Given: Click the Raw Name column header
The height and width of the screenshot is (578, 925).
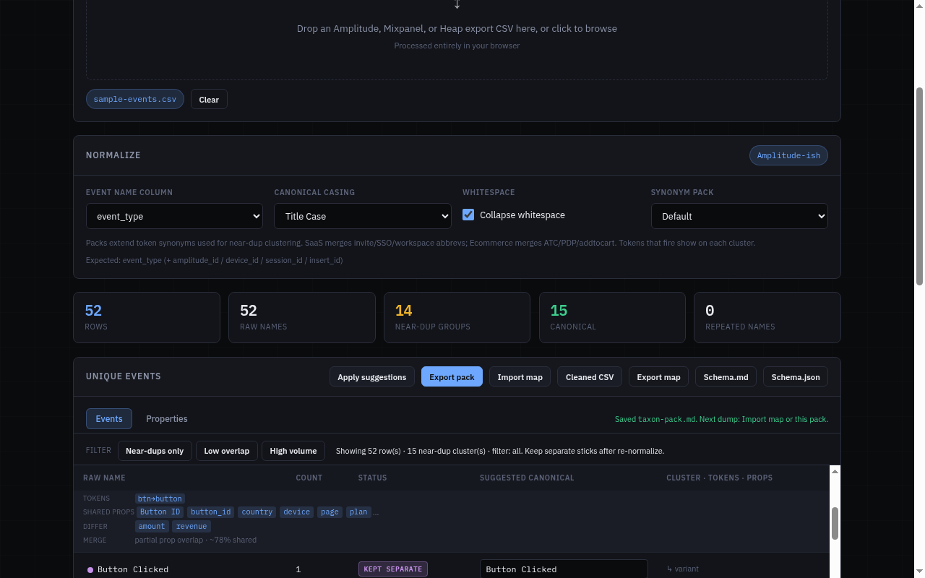Looking at the screenshot, I should tap(104, 478).
